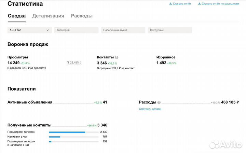Click the +31,8% views change value
Viewport: 246px width, 153px height.
point(25,63)
